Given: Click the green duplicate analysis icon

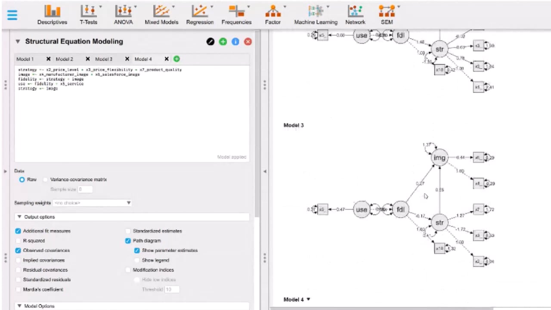Looking at the screenshot, I should point(223,42).
